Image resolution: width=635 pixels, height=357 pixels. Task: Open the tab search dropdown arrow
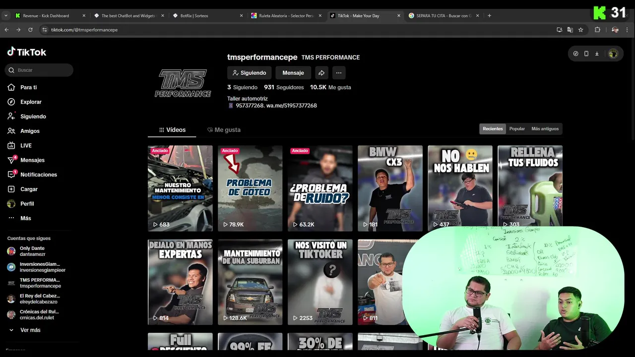(x=6, y=15)
